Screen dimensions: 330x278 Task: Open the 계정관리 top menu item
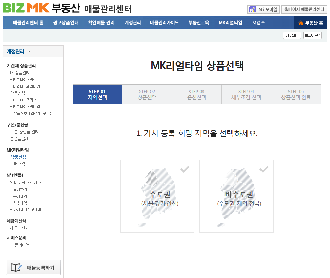pos(133,23)
